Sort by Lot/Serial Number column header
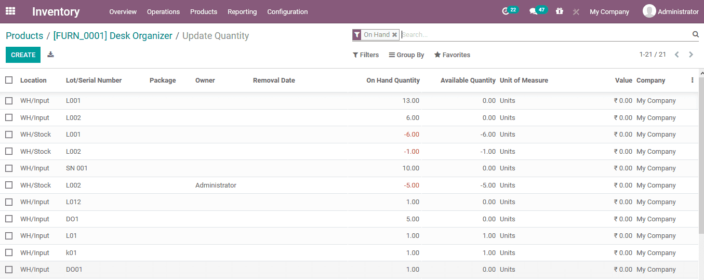This screenshot has width=704, height=280. [94, 80]
